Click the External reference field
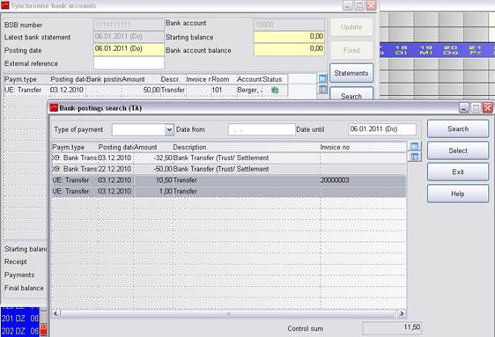The image size is (495, 337). coord(129,62)
